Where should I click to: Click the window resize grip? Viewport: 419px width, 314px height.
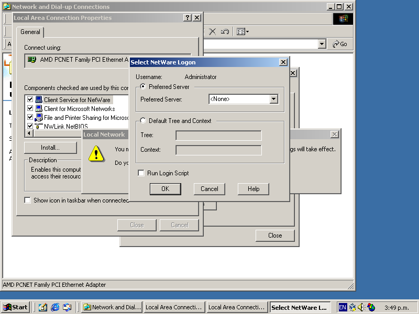coord(351,286)
